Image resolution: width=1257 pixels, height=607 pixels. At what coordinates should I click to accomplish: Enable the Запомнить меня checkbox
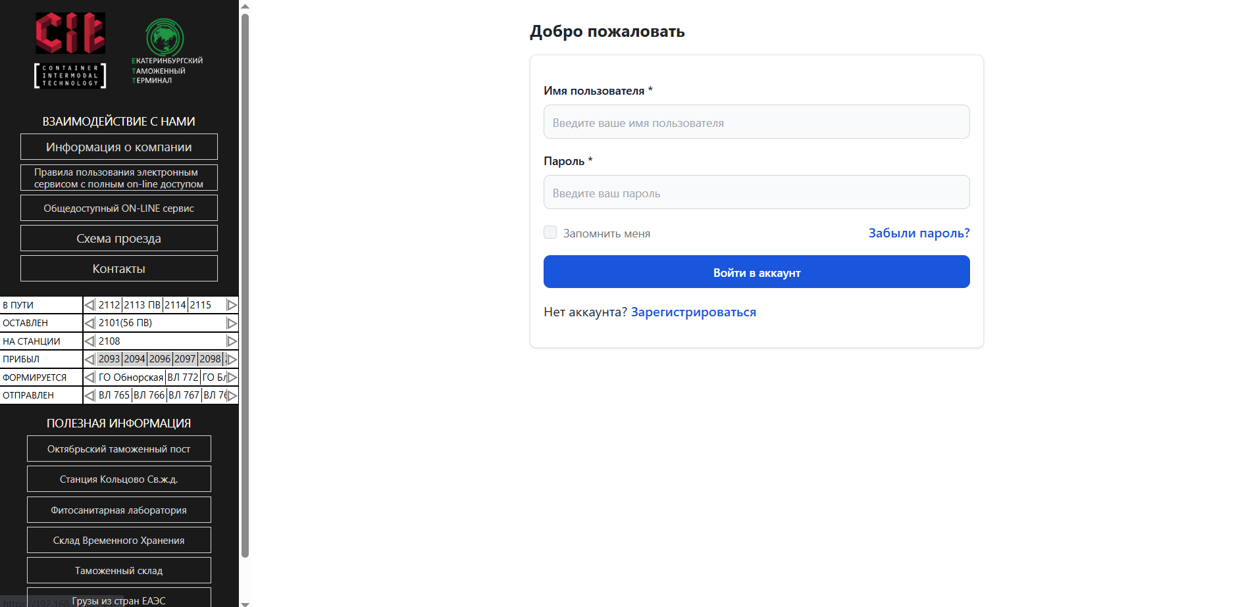(550, 232)
